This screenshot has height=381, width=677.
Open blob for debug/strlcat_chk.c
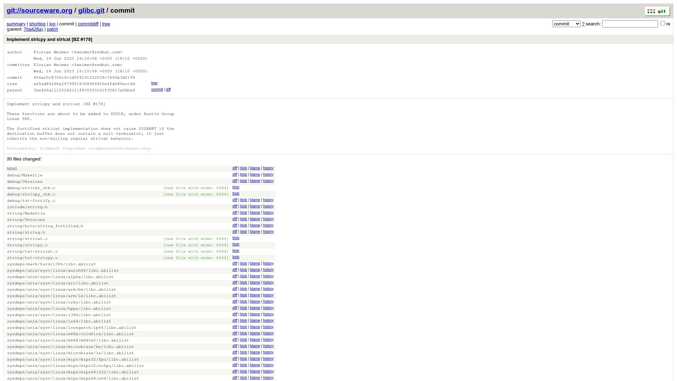pos(236,187)
